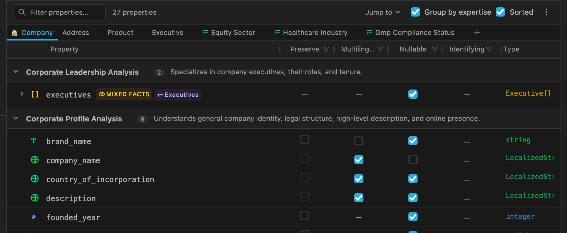
Task: Check Multilingual for brand_name
Action: coord(359,141)
